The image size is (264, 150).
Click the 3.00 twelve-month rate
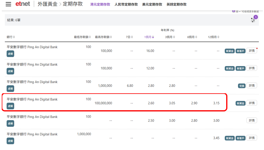216,120
